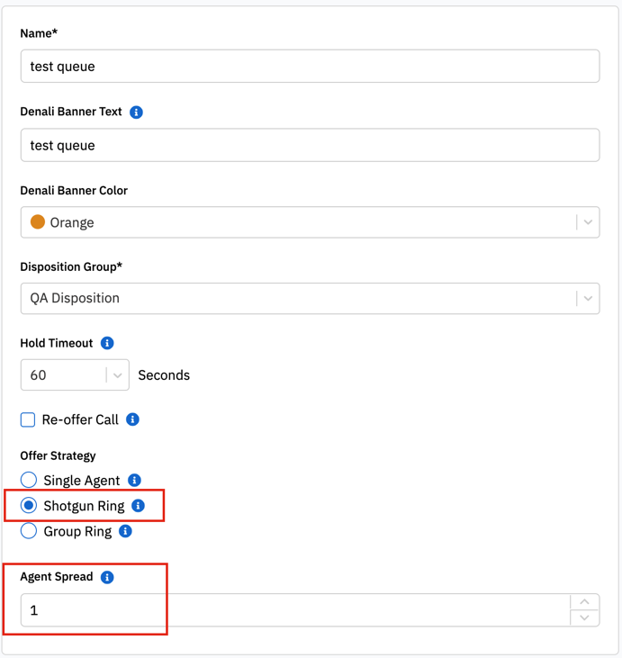Image resolution: width=622 pixels, height=658 pixels.
Task: Increase Agent Spread with up arrow
Action: click(x=584, y=602)
